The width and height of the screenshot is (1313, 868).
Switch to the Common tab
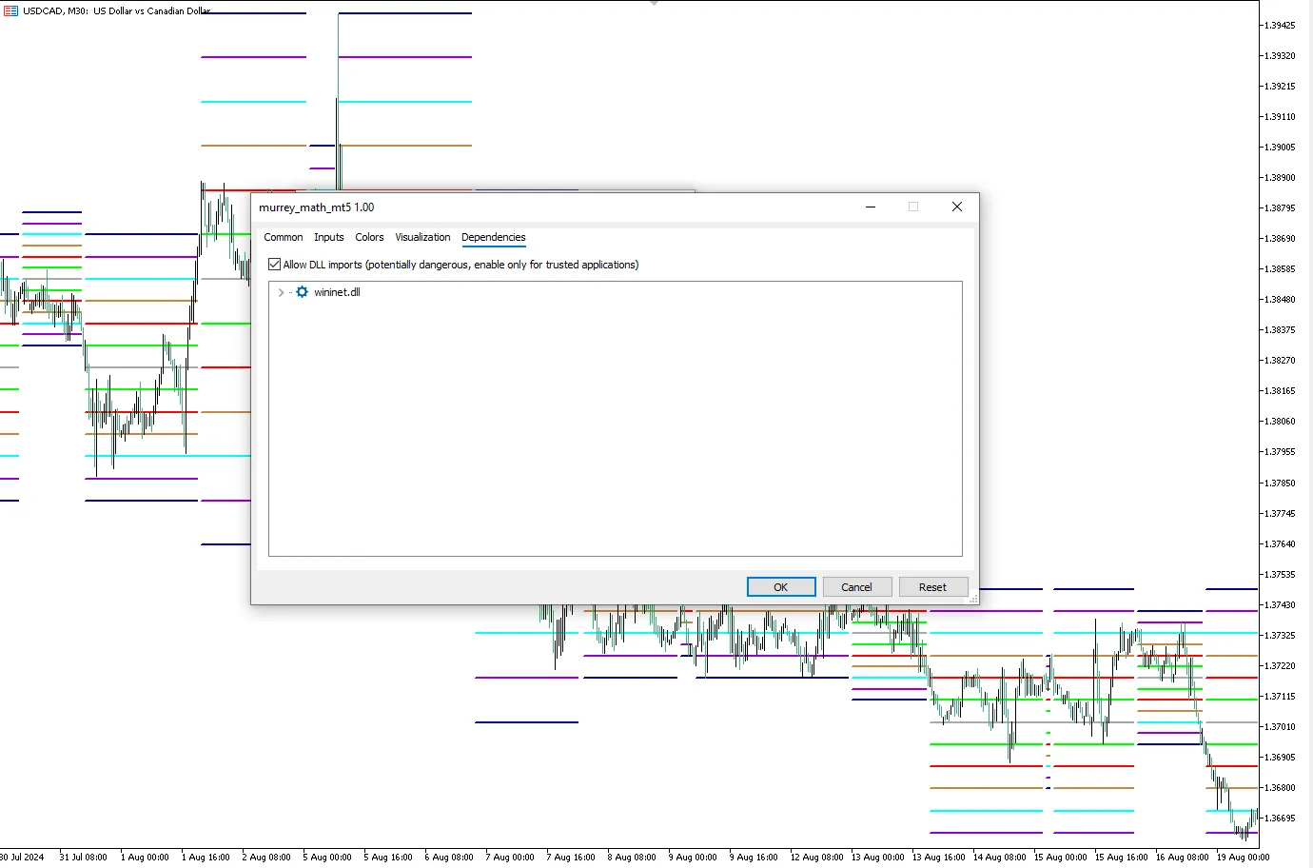(283, 237)
